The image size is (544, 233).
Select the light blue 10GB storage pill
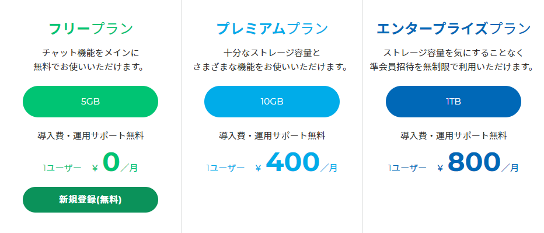271,102
